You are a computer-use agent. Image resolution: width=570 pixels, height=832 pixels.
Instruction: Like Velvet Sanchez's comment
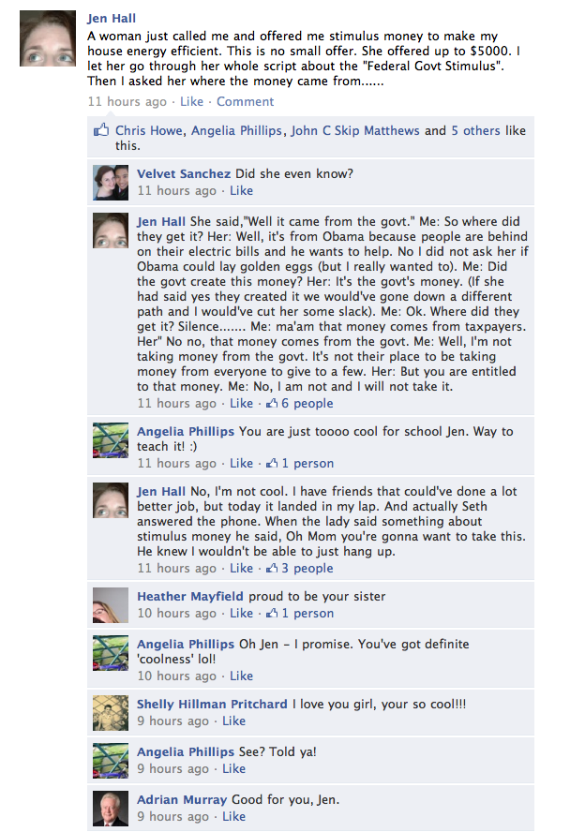tap(241, 190)
